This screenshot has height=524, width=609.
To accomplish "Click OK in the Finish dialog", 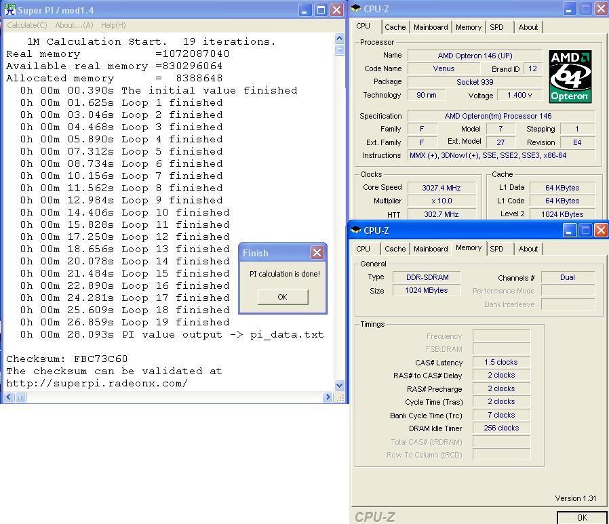I will (x=283, y=297).
